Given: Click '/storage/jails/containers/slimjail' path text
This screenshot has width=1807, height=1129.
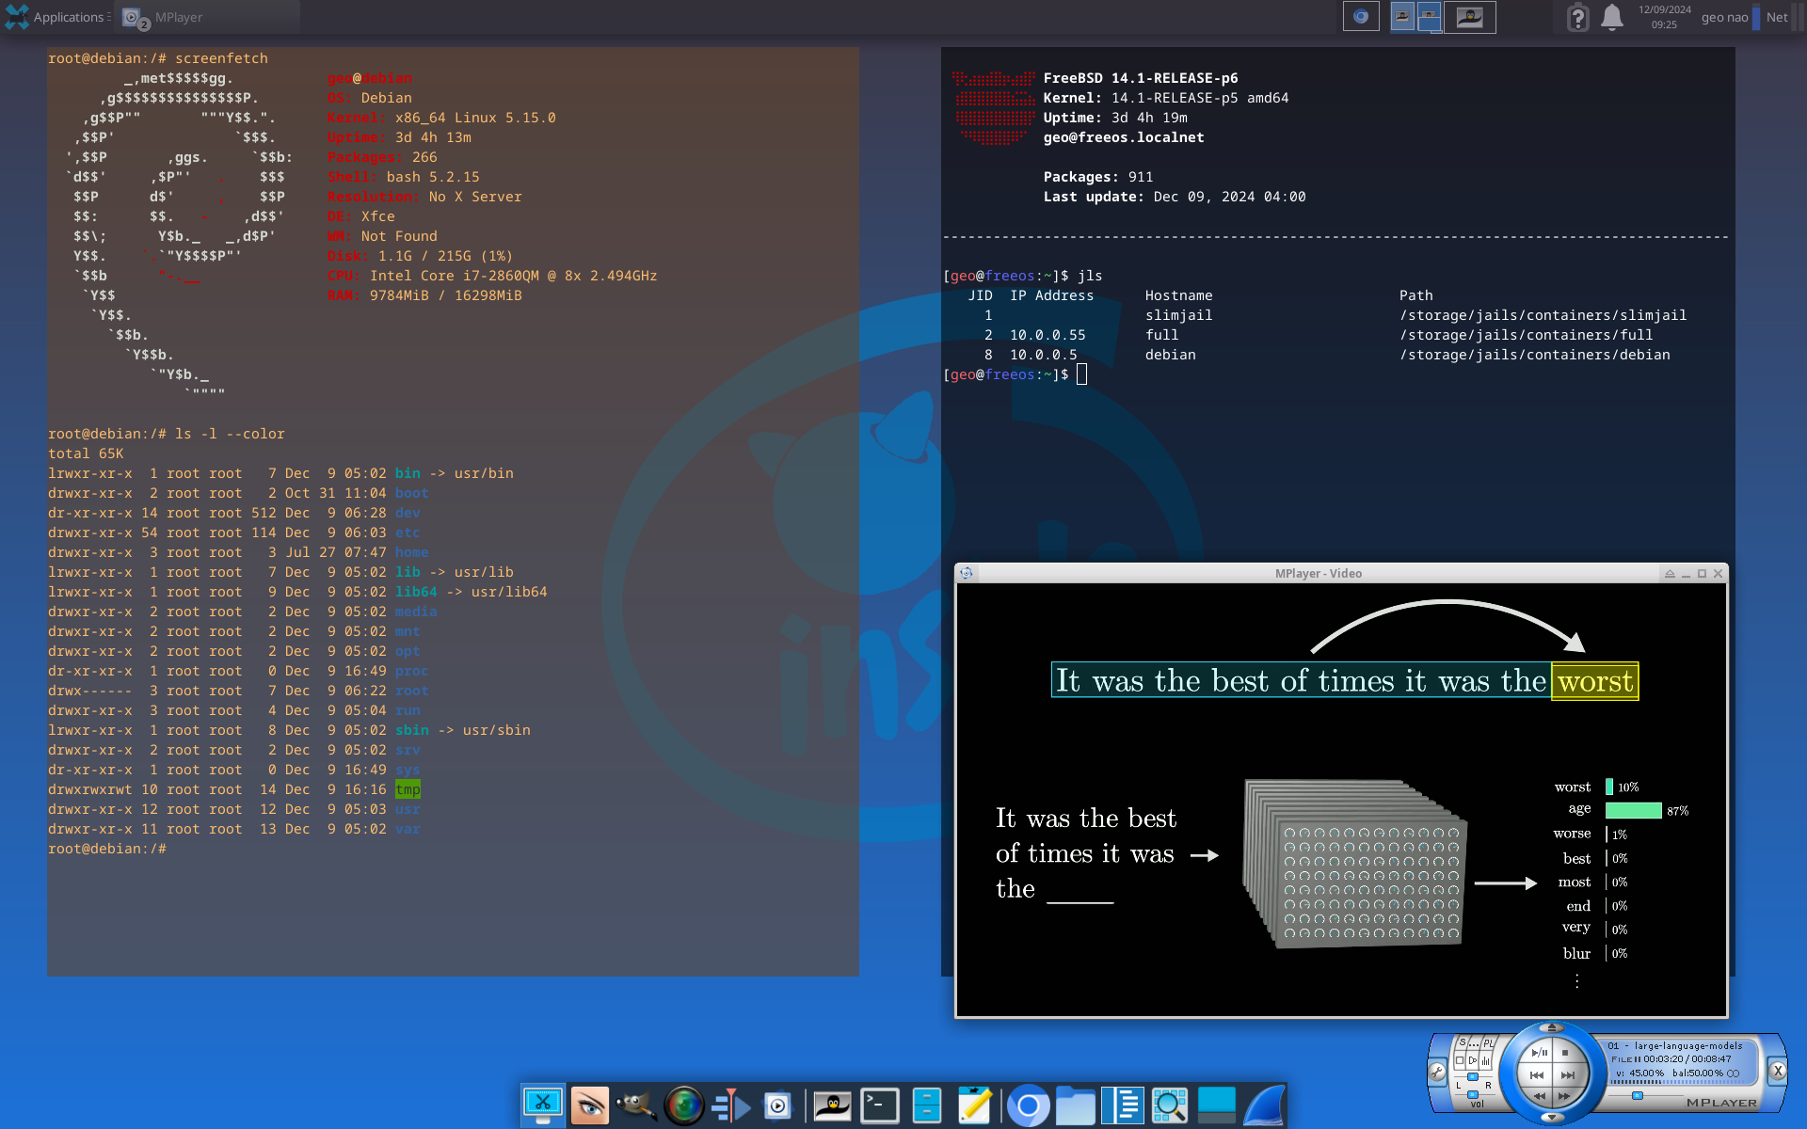Looking at the screenshot, I should point(1543,315).
